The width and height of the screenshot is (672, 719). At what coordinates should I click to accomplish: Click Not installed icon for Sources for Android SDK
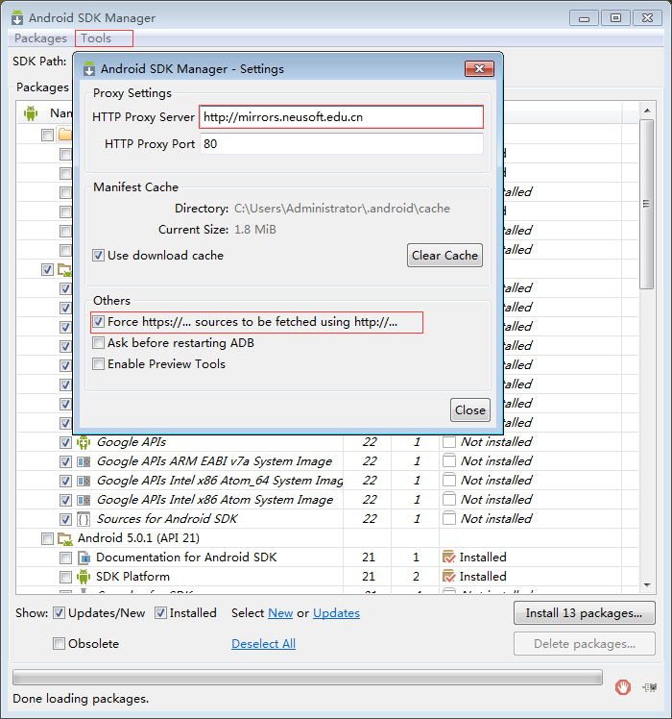[449, 519]
